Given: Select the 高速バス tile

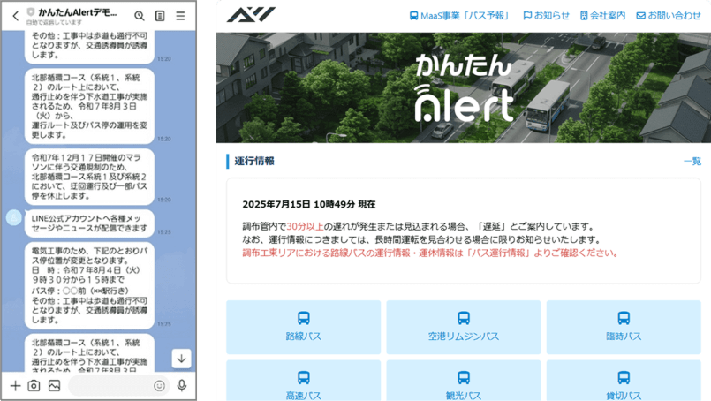Looking at the screenshot, I should tap(303, 381).
